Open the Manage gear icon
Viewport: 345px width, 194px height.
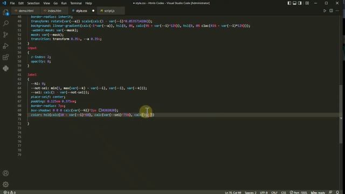(6, 184)
